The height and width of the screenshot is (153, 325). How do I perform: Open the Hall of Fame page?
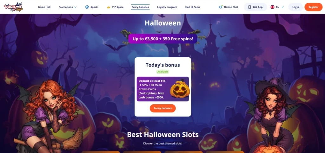193,7
